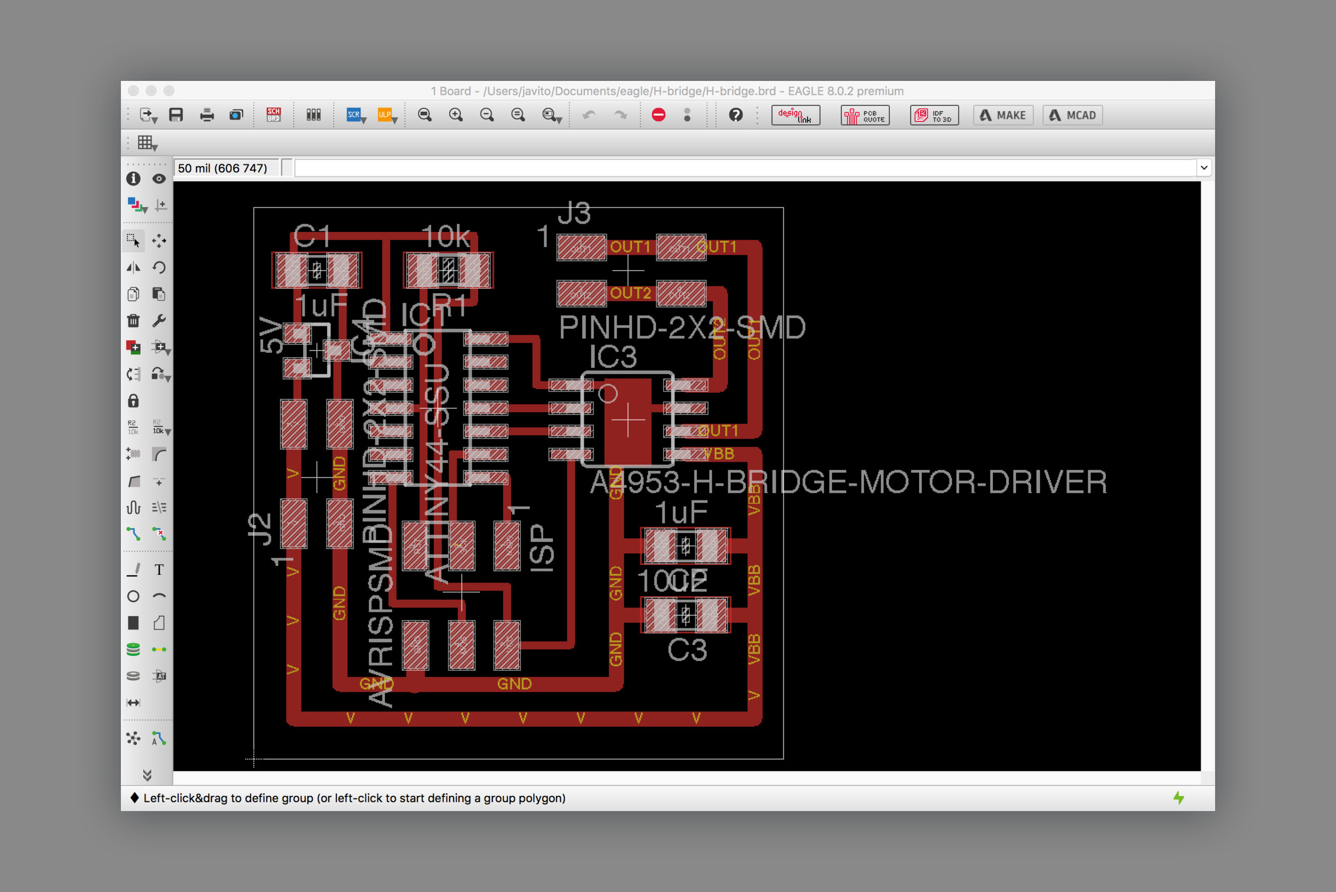The width and height of the screenshot is (1336, 892).
Task: Select the Mirror tool
Action: coord(133,267)
